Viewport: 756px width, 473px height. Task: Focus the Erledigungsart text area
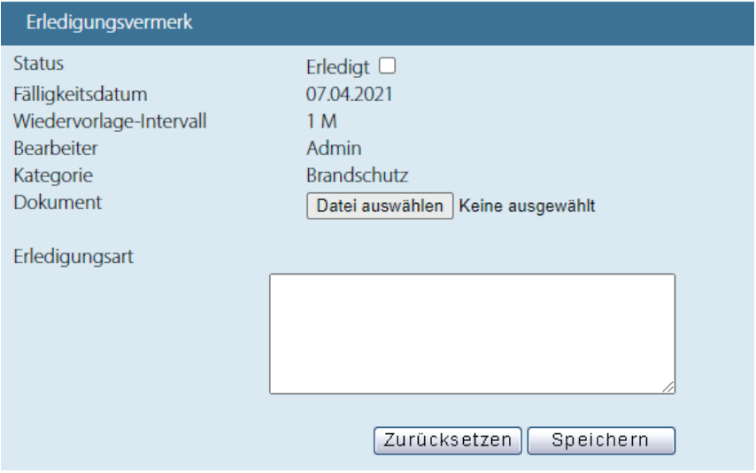tap(472, 333)
